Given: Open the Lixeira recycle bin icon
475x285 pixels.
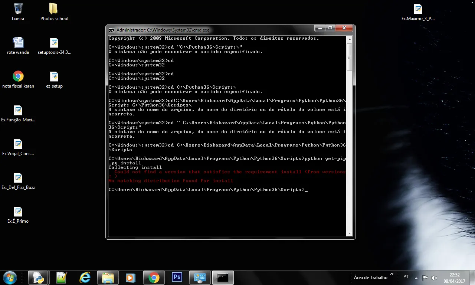Looking at the screenshot, I should click(x=18, y=12).
